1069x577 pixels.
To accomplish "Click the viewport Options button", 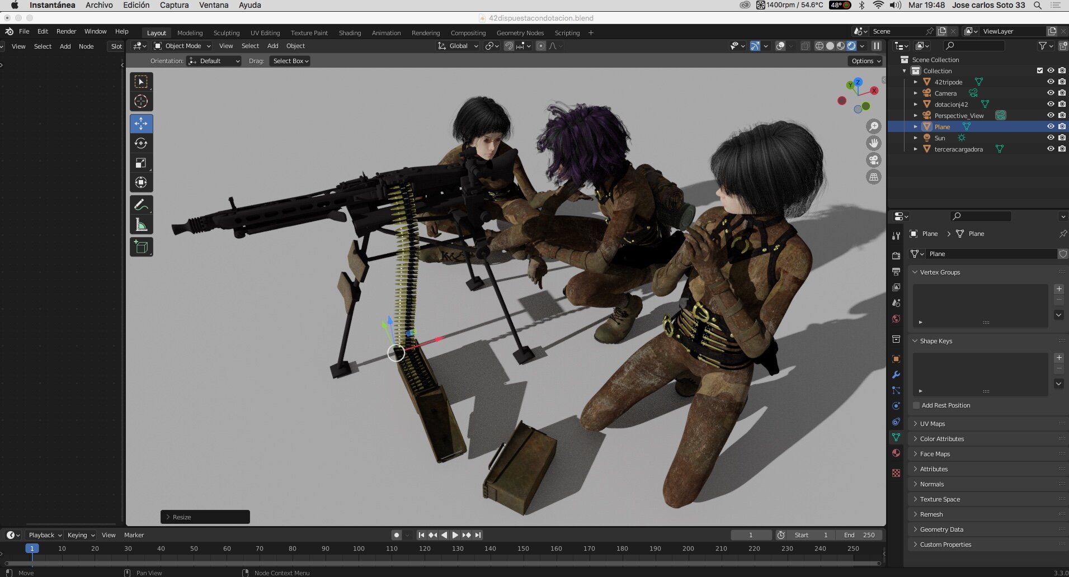I will 866,61.
